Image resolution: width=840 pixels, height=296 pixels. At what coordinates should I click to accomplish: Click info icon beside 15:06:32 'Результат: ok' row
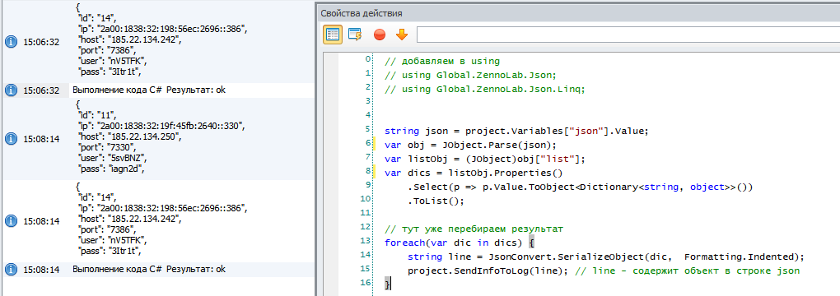(x=11, y=90)
